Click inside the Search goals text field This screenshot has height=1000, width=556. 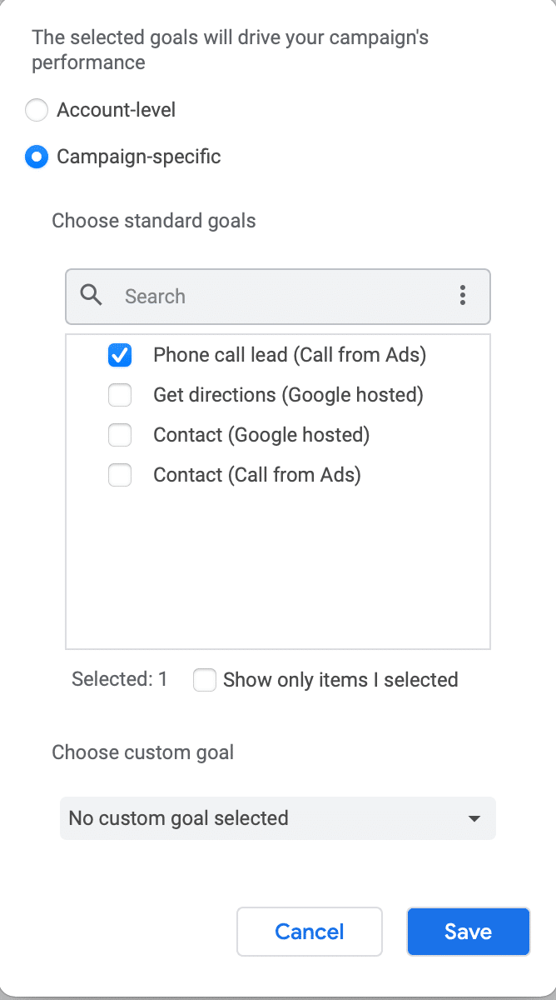point(283,296)
